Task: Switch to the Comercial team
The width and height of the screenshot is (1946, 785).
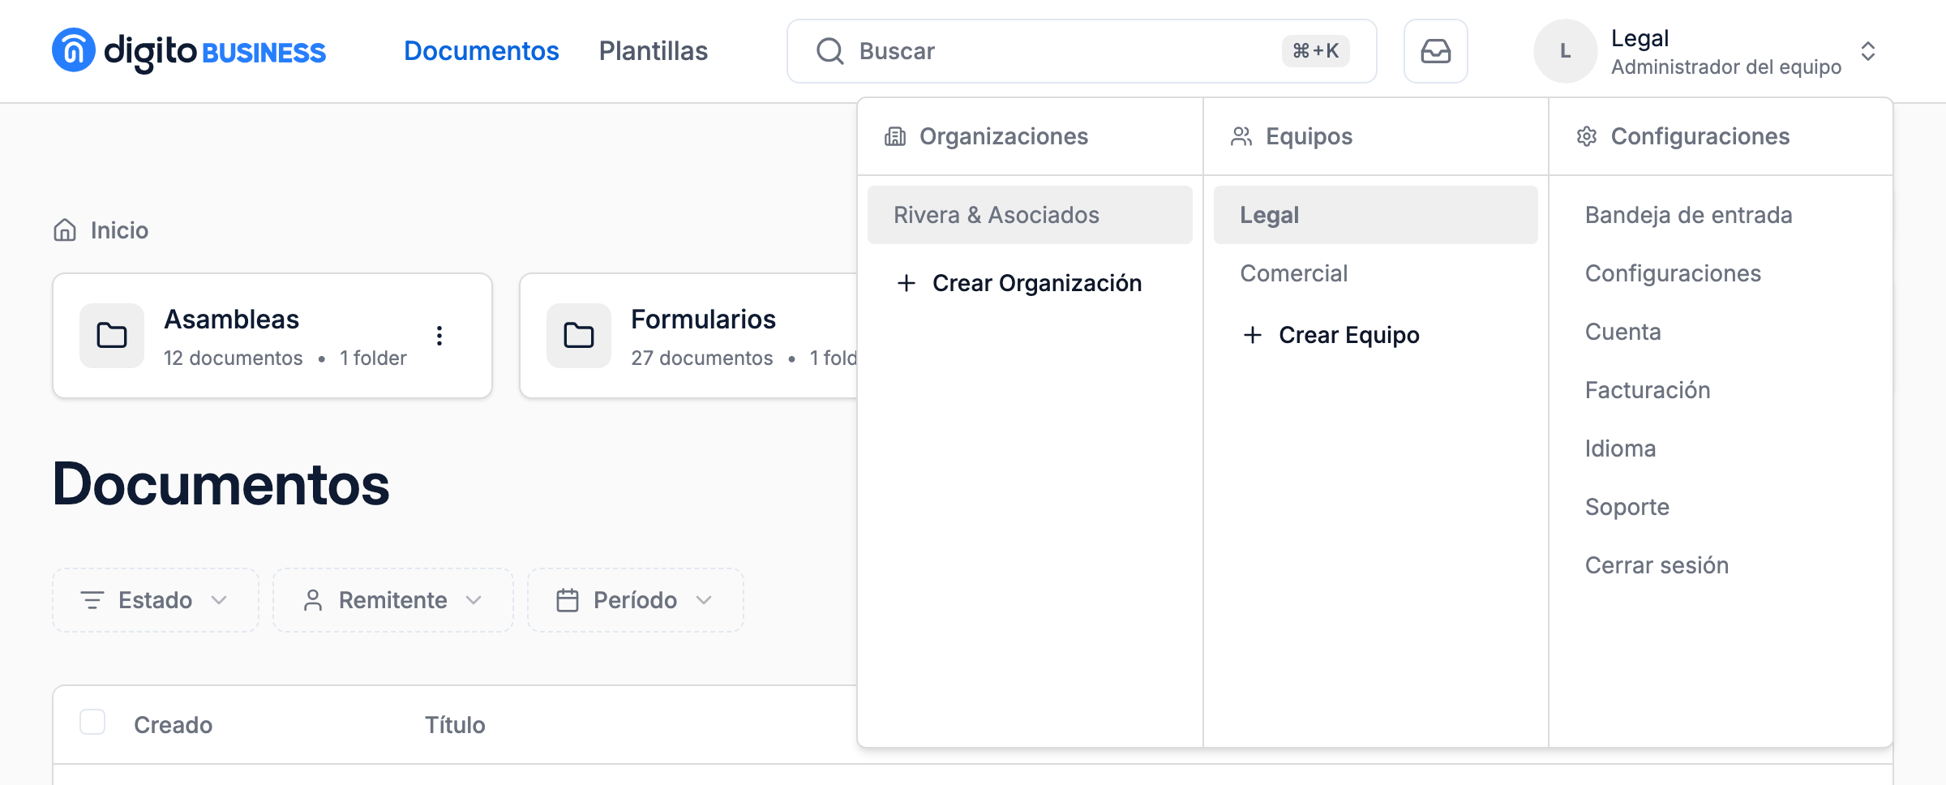Action: (1376, 273)
